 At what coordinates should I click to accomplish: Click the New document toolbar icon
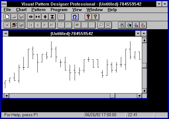pyautogui.click(x=7, y=17)
